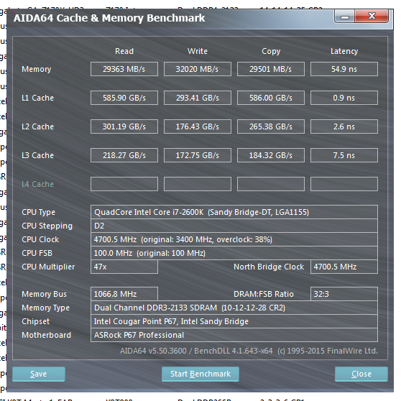Click the CPU Type field i7-2600K
Image resolution: width=401 pixels, height=401 pixels.
point(234,212)
